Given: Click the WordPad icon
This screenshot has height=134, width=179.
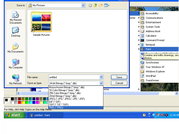Looking at the screenshot, I should tap(142, 76).
